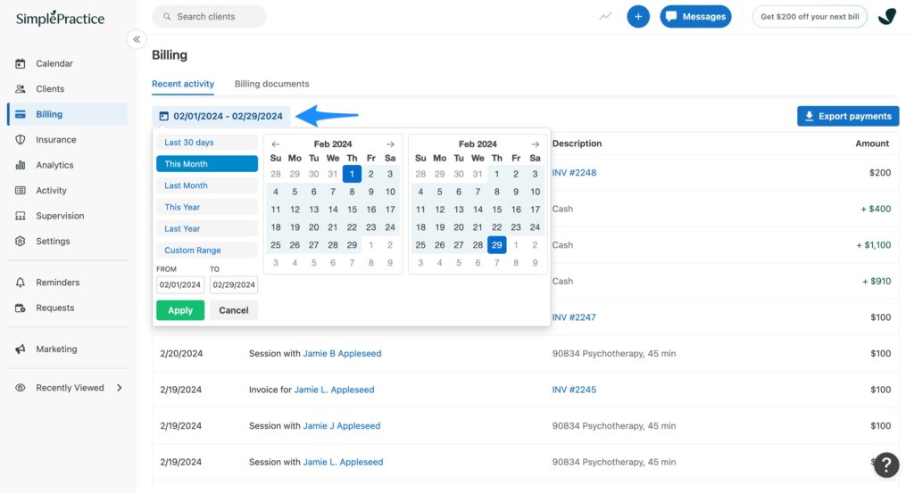Open the 02/01/2024 - 02/29/2024 date range dropdown

click(x=221, y=117)
